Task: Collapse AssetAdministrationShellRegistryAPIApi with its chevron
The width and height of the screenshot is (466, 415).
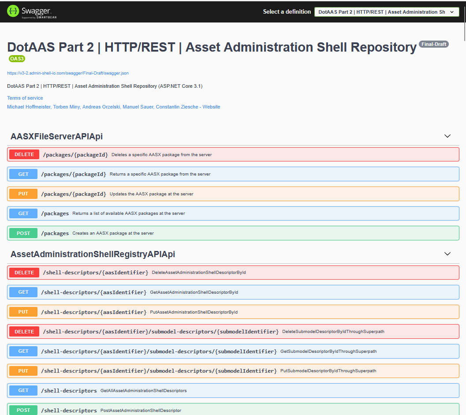Action: 447,254
